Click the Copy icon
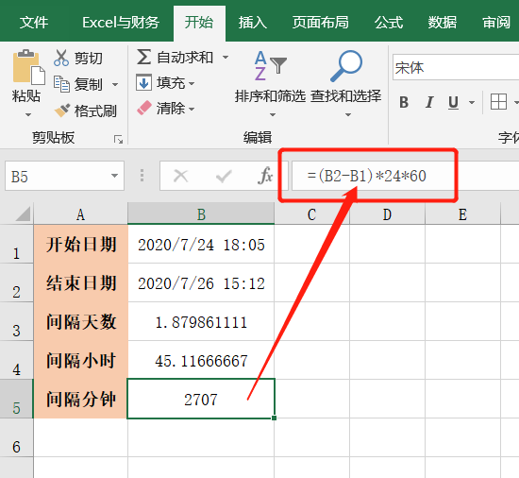 (61, 84)
